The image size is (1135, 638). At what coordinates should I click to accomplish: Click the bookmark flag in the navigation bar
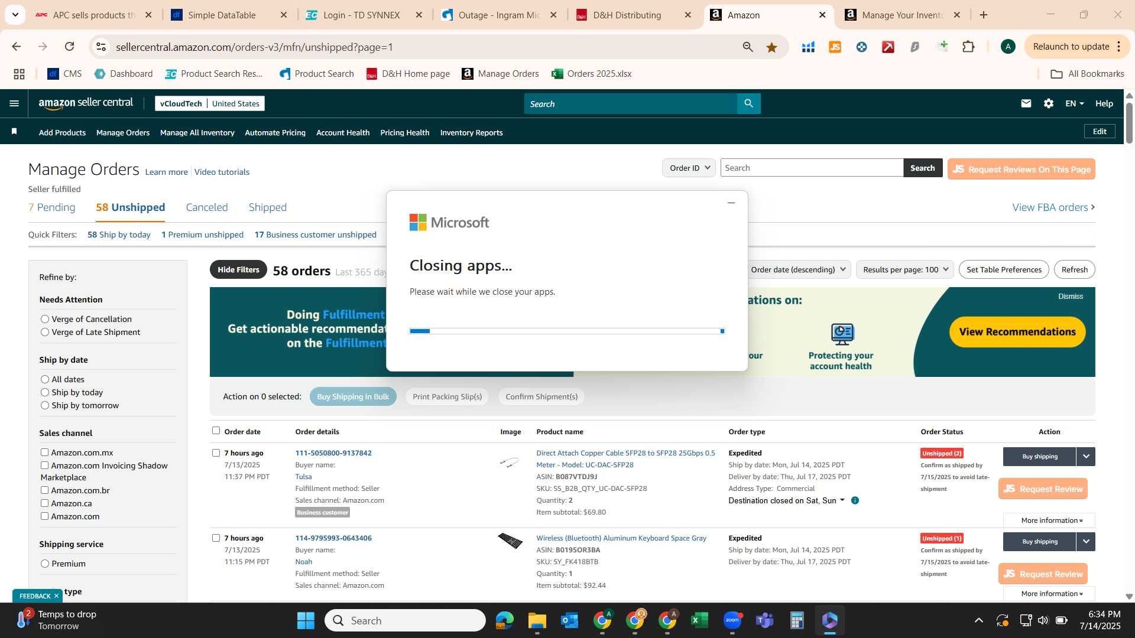click(x=14, y=132)
